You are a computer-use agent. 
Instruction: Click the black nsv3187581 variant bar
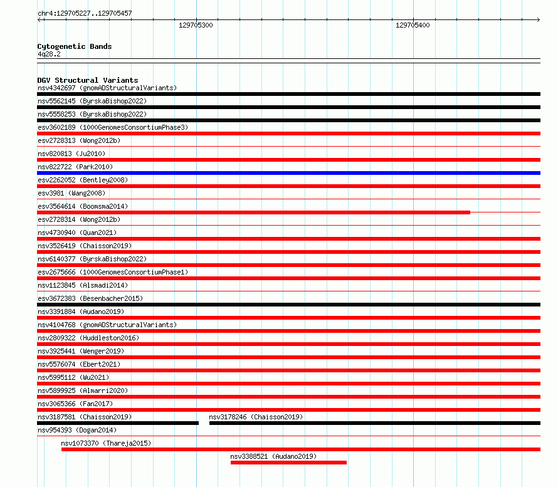point(118,423)
